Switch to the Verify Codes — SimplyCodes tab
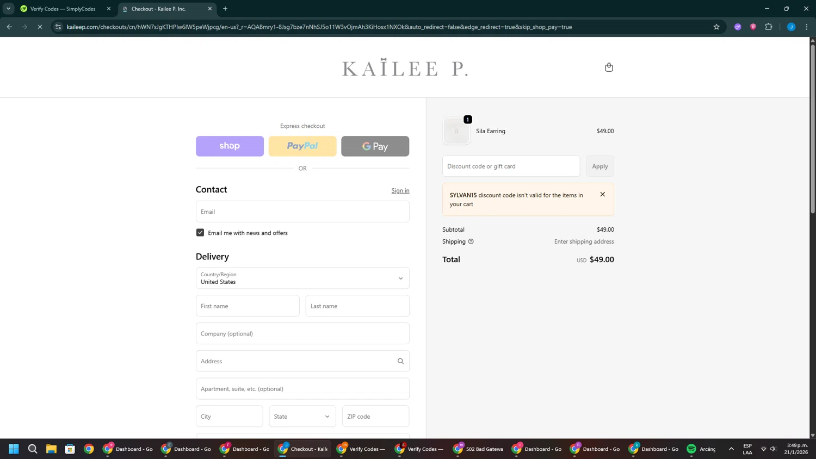 63,9
